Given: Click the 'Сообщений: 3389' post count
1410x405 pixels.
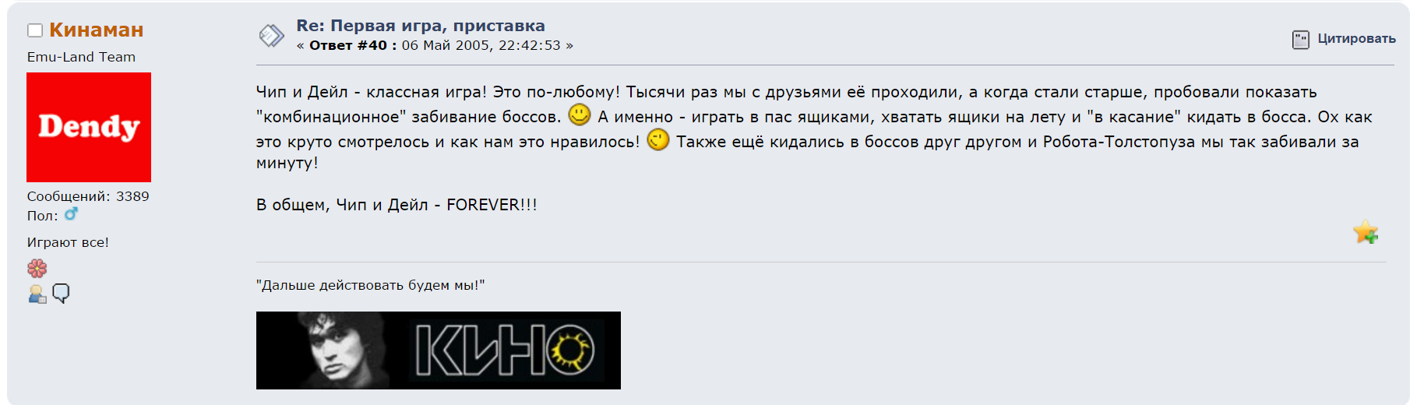Looking at the screenshot, I should pos(88,196).
